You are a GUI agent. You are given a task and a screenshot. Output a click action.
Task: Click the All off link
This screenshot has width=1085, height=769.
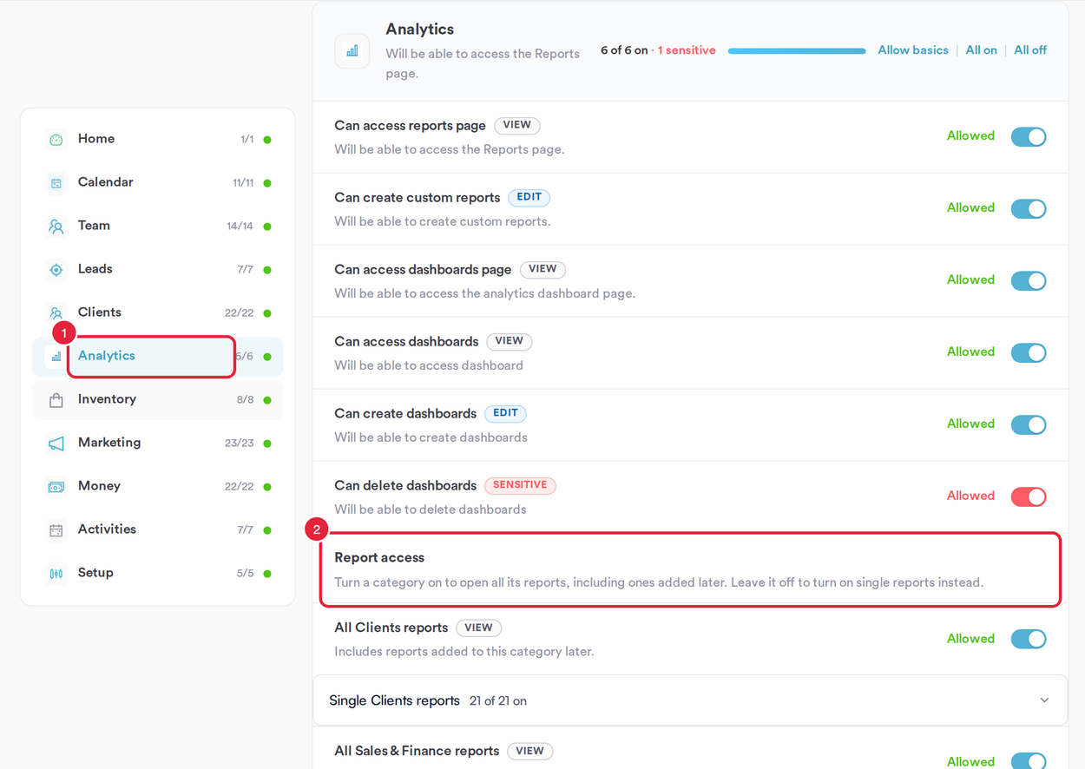1030,50
